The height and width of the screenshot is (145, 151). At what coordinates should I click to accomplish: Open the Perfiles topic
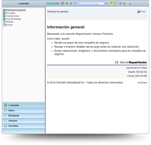[x=9, y=22]
